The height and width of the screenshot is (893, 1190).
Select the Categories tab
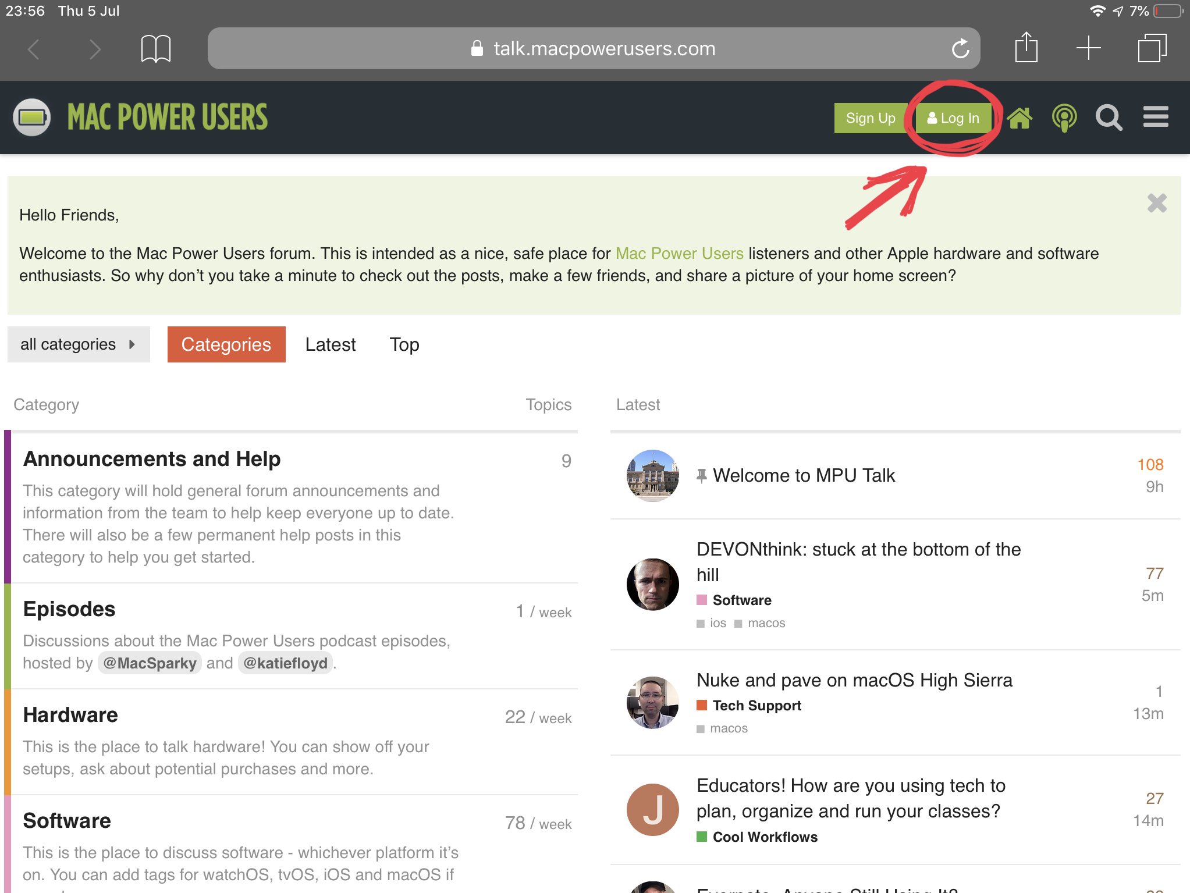(x=226, y=344)
